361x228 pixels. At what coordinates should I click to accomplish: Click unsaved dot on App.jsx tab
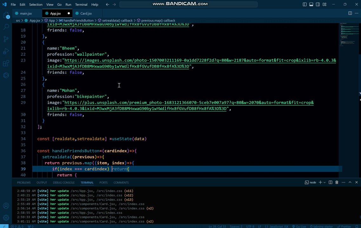pos(69,13)
